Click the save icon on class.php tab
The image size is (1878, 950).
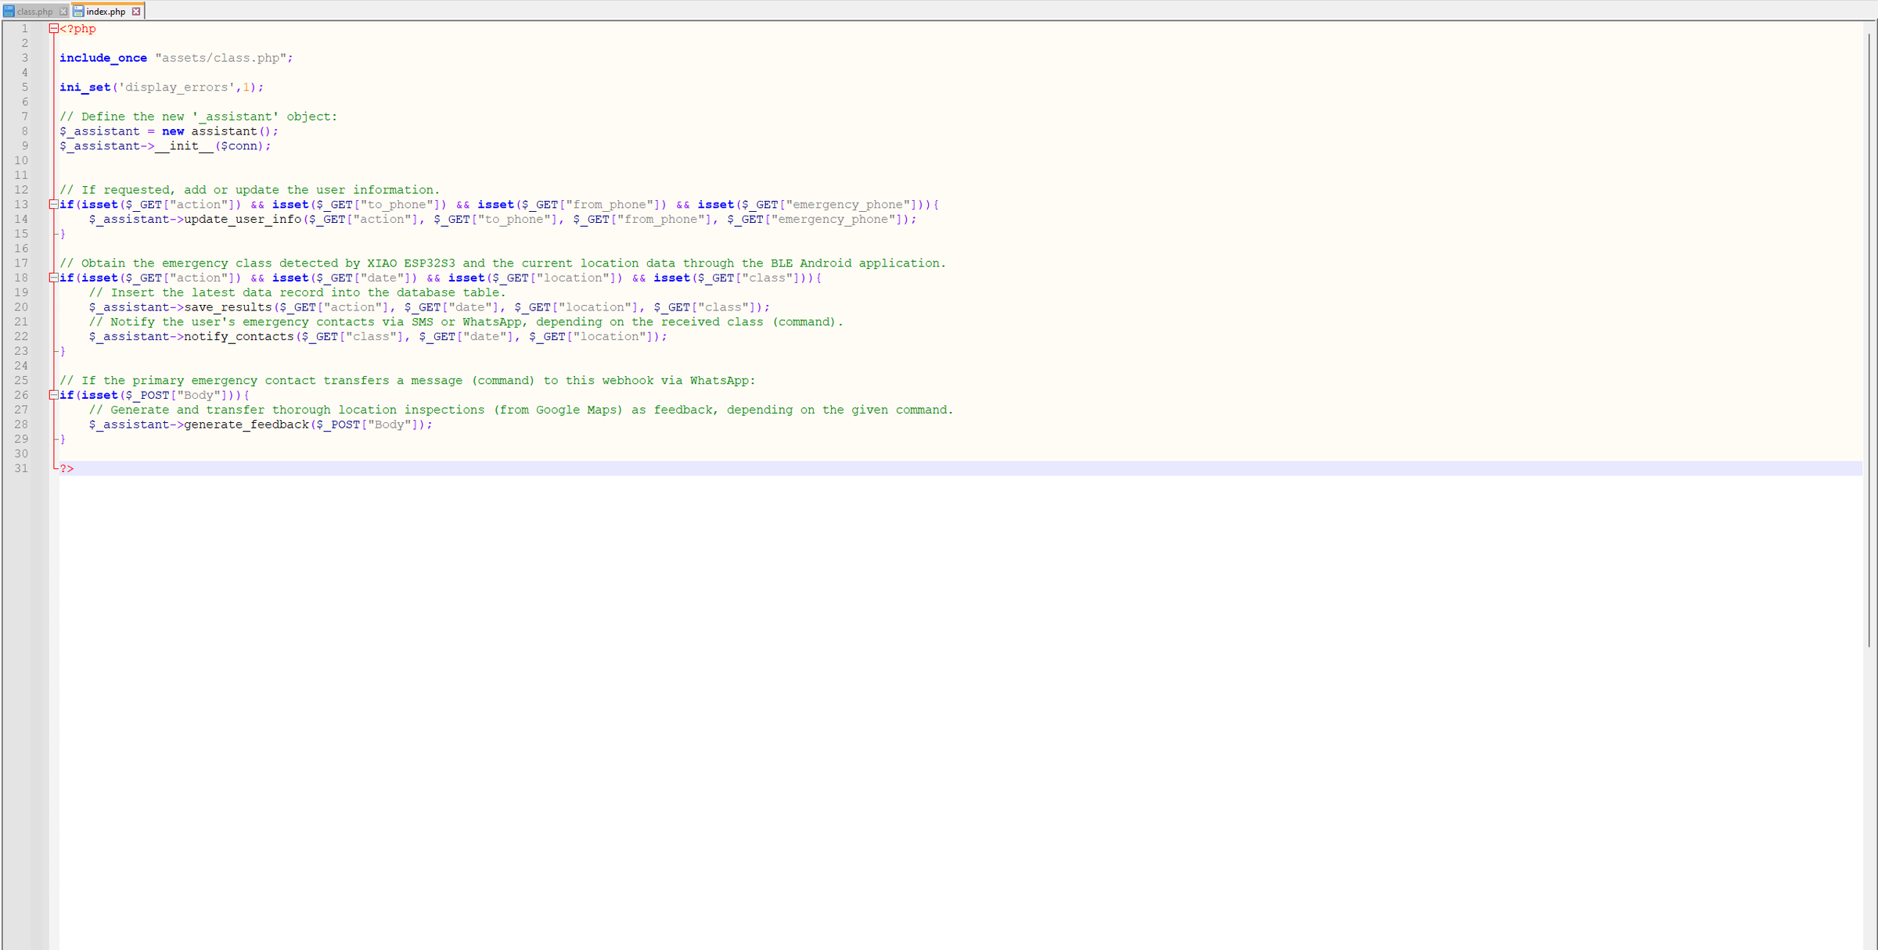click(x=9, y=12)
